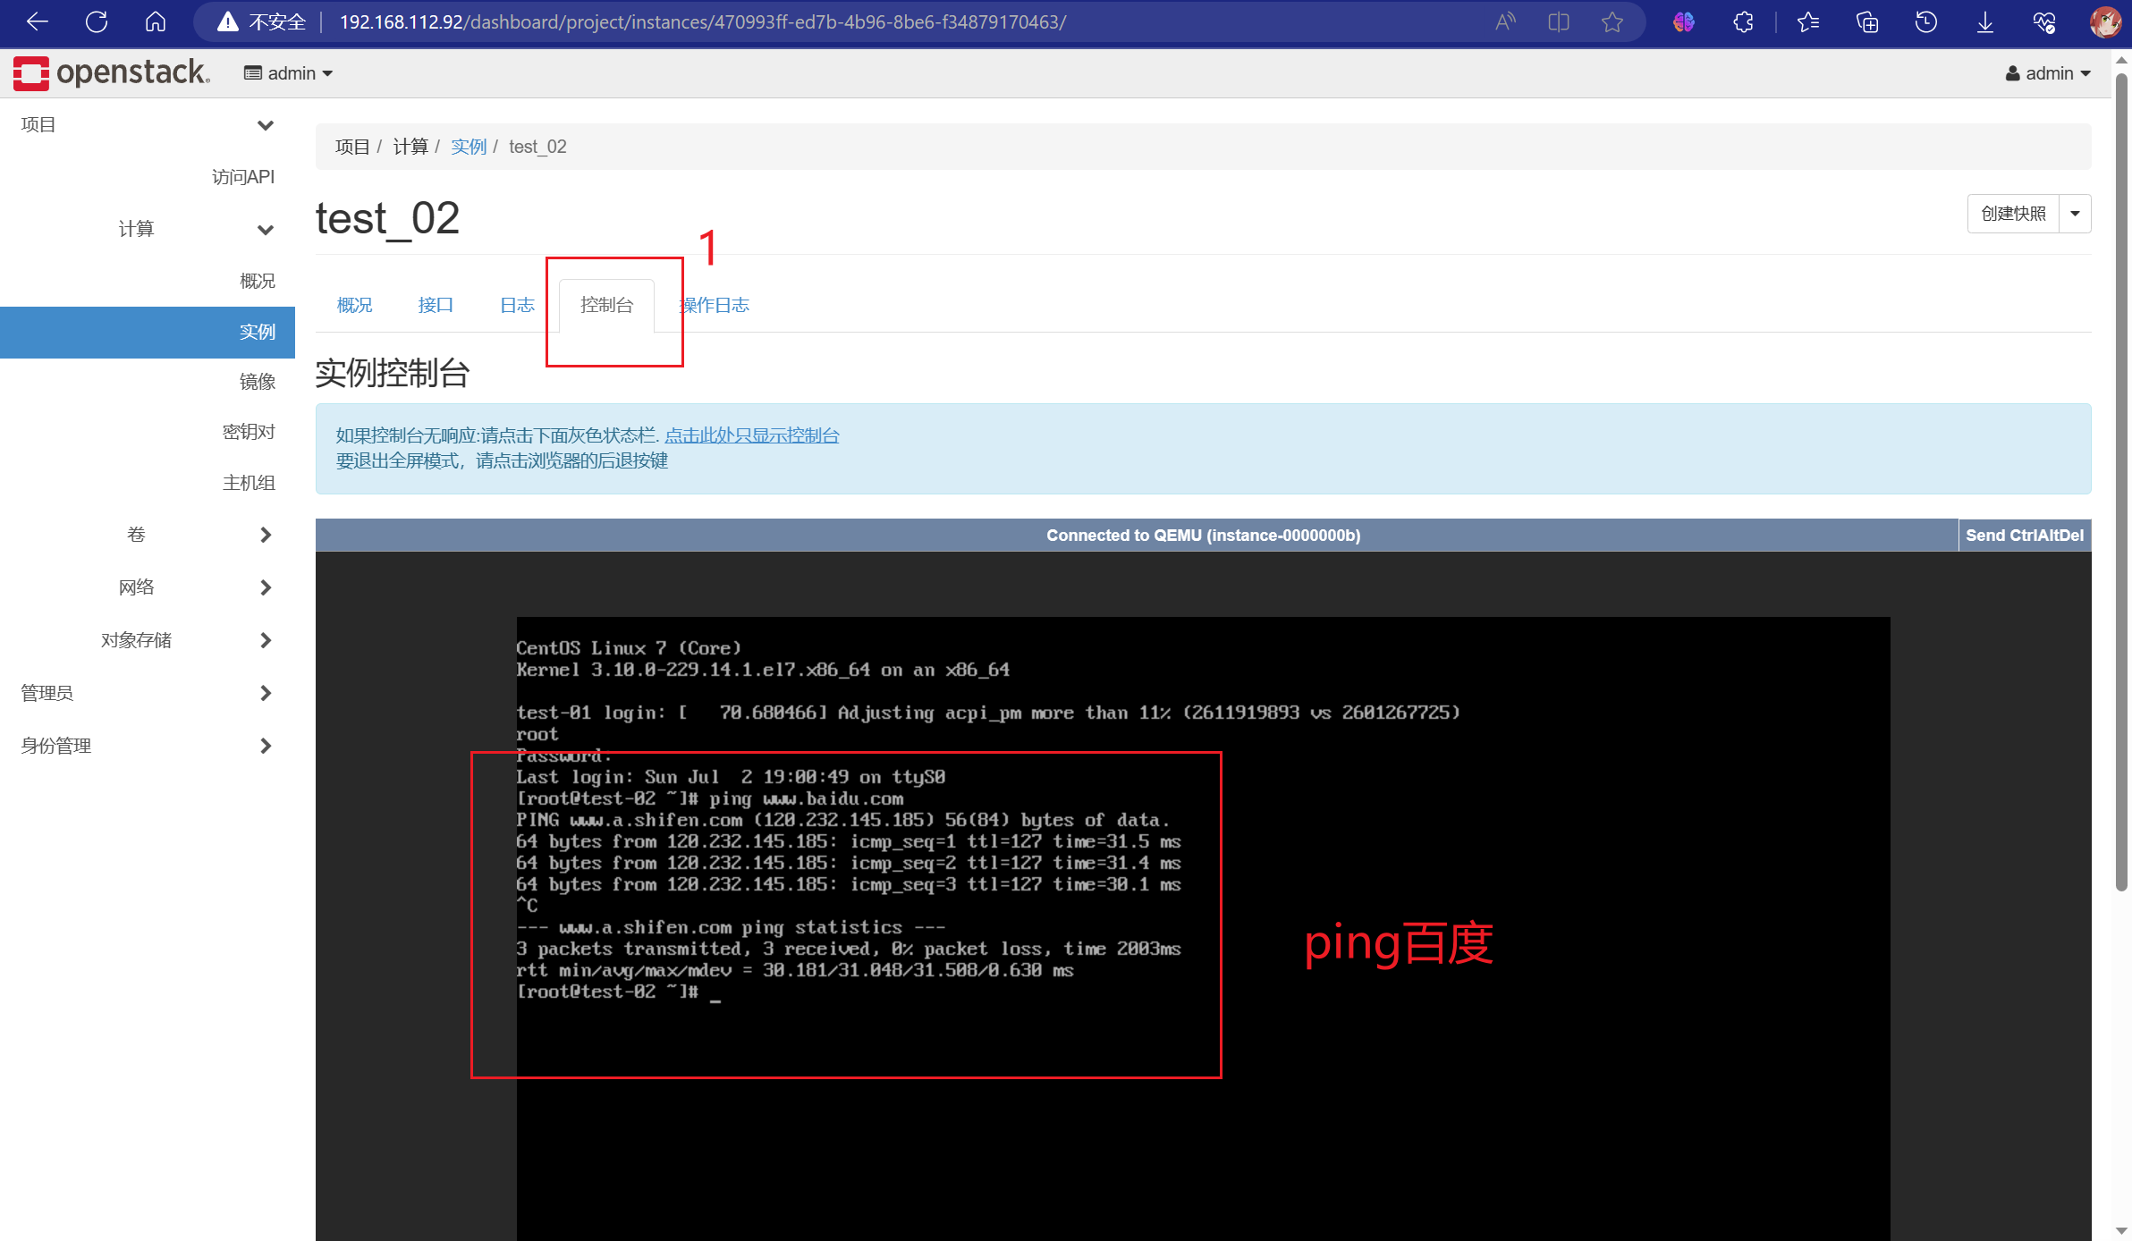Screen dimensions: 2132x1241
Task: Open browser downloads icon
Action: (1984, 21)
